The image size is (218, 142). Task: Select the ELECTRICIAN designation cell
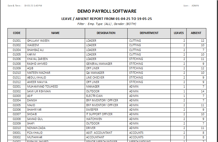click(94, 96)
